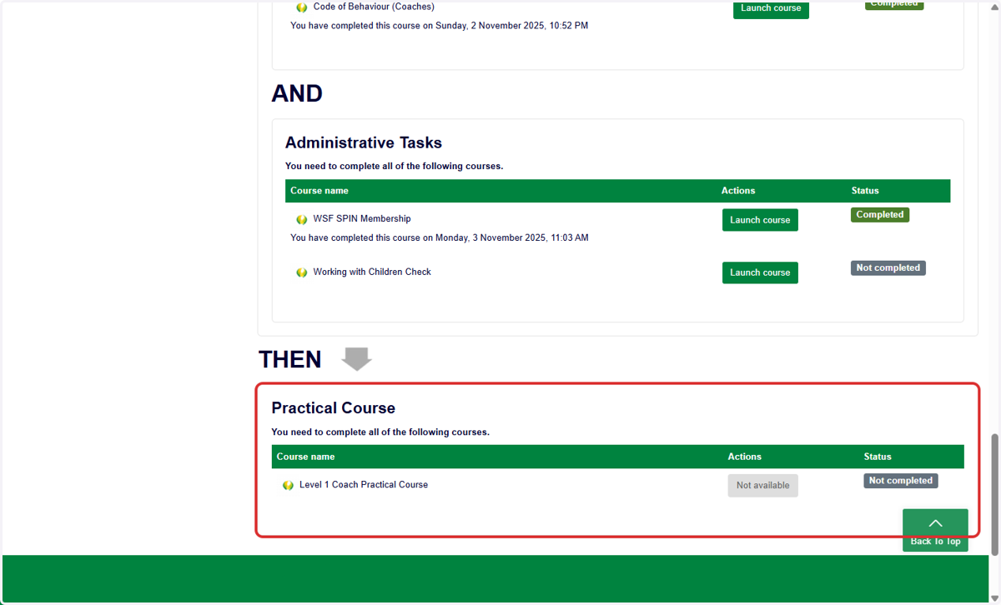Click the icon beside WSF SPIN Membership
Screen dimensions: 1001x605
pos(301,220)
